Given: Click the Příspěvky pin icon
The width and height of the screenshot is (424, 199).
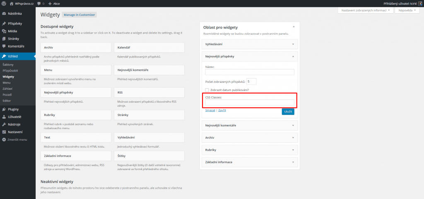Looking at the screenshot, I should [4, 24].
